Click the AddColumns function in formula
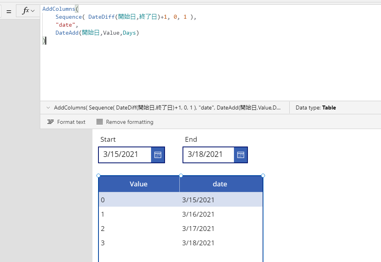This screenshot has height=262, width=381. 59,9
